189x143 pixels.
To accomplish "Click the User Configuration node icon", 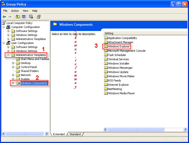I will pyautogui.click(x=8, y=43).
